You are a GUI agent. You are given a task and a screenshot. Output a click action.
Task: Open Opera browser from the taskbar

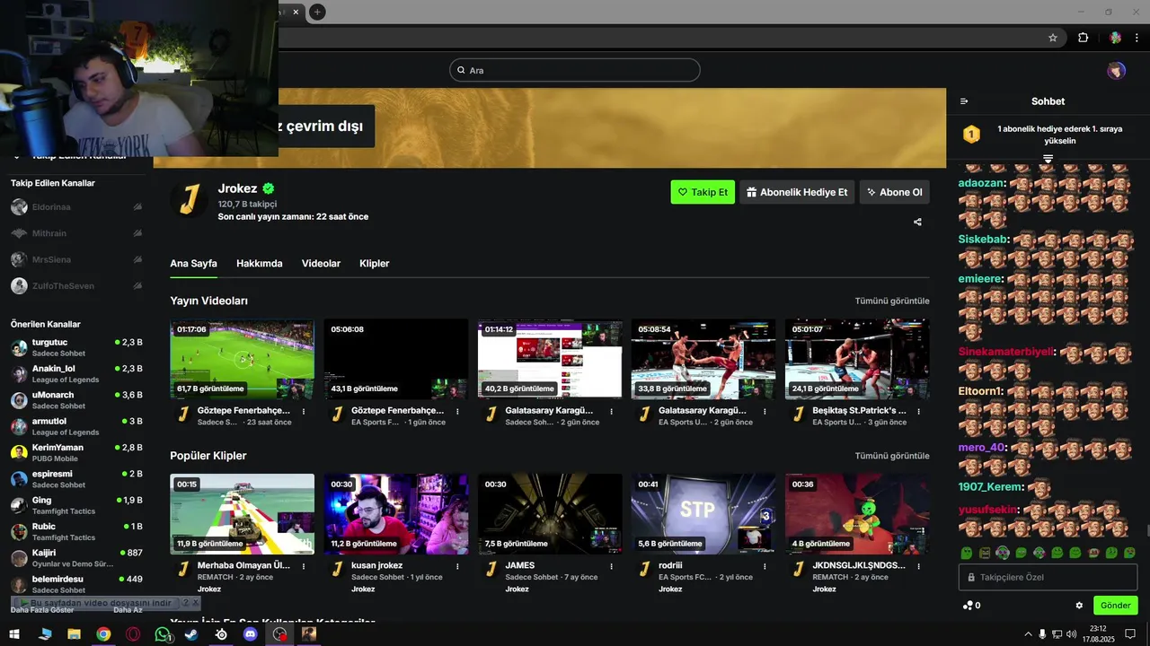[133, 634]
